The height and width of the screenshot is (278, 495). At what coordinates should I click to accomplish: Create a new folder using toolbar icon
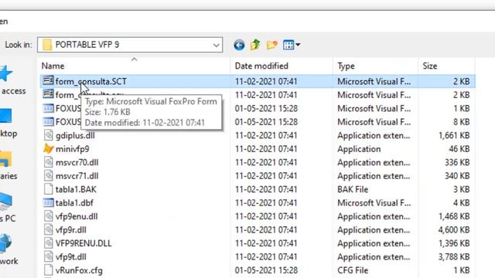point(271,45)
